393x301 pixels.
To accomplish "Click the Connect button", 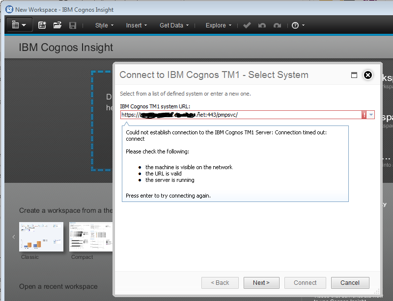I will click(305, 282).
